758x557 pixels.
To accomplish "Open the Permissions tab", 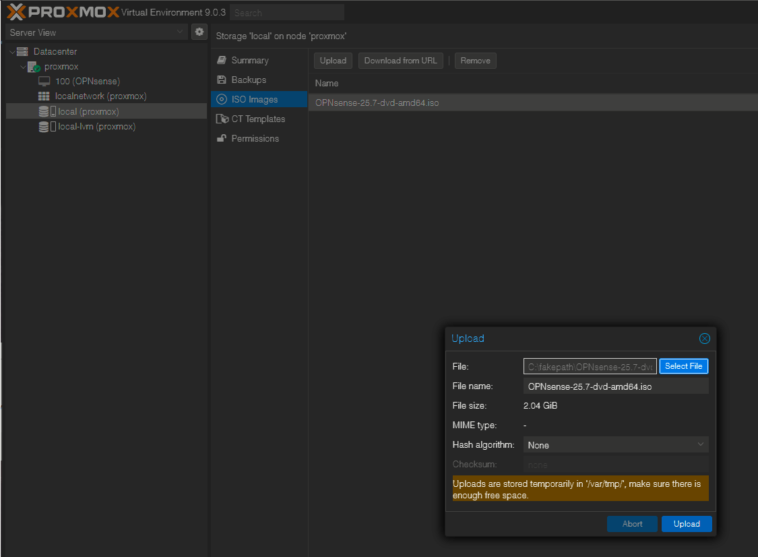I will click(259, 138).
